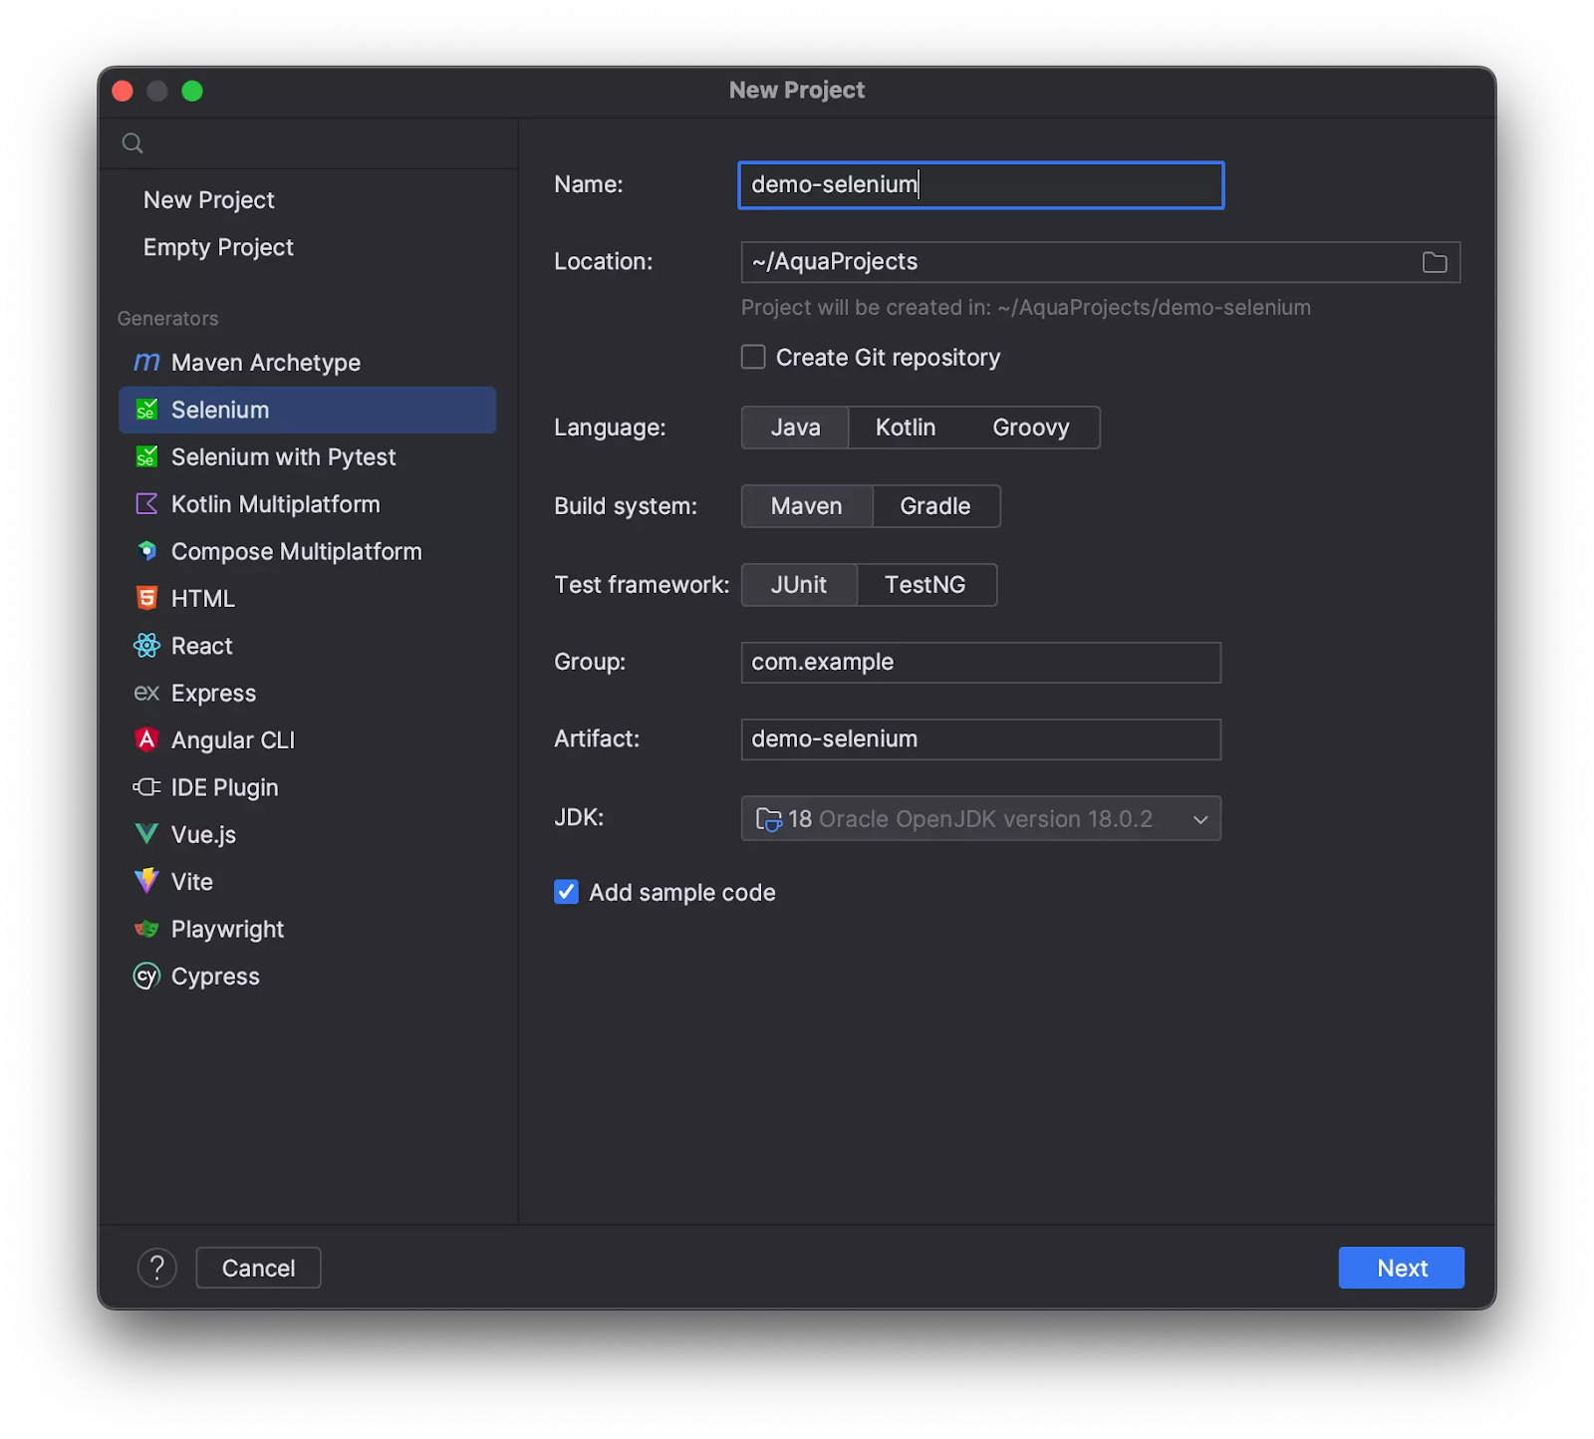
Task: Click the Kotlin Multiplatform icon
Action: [x=146, y=504]
